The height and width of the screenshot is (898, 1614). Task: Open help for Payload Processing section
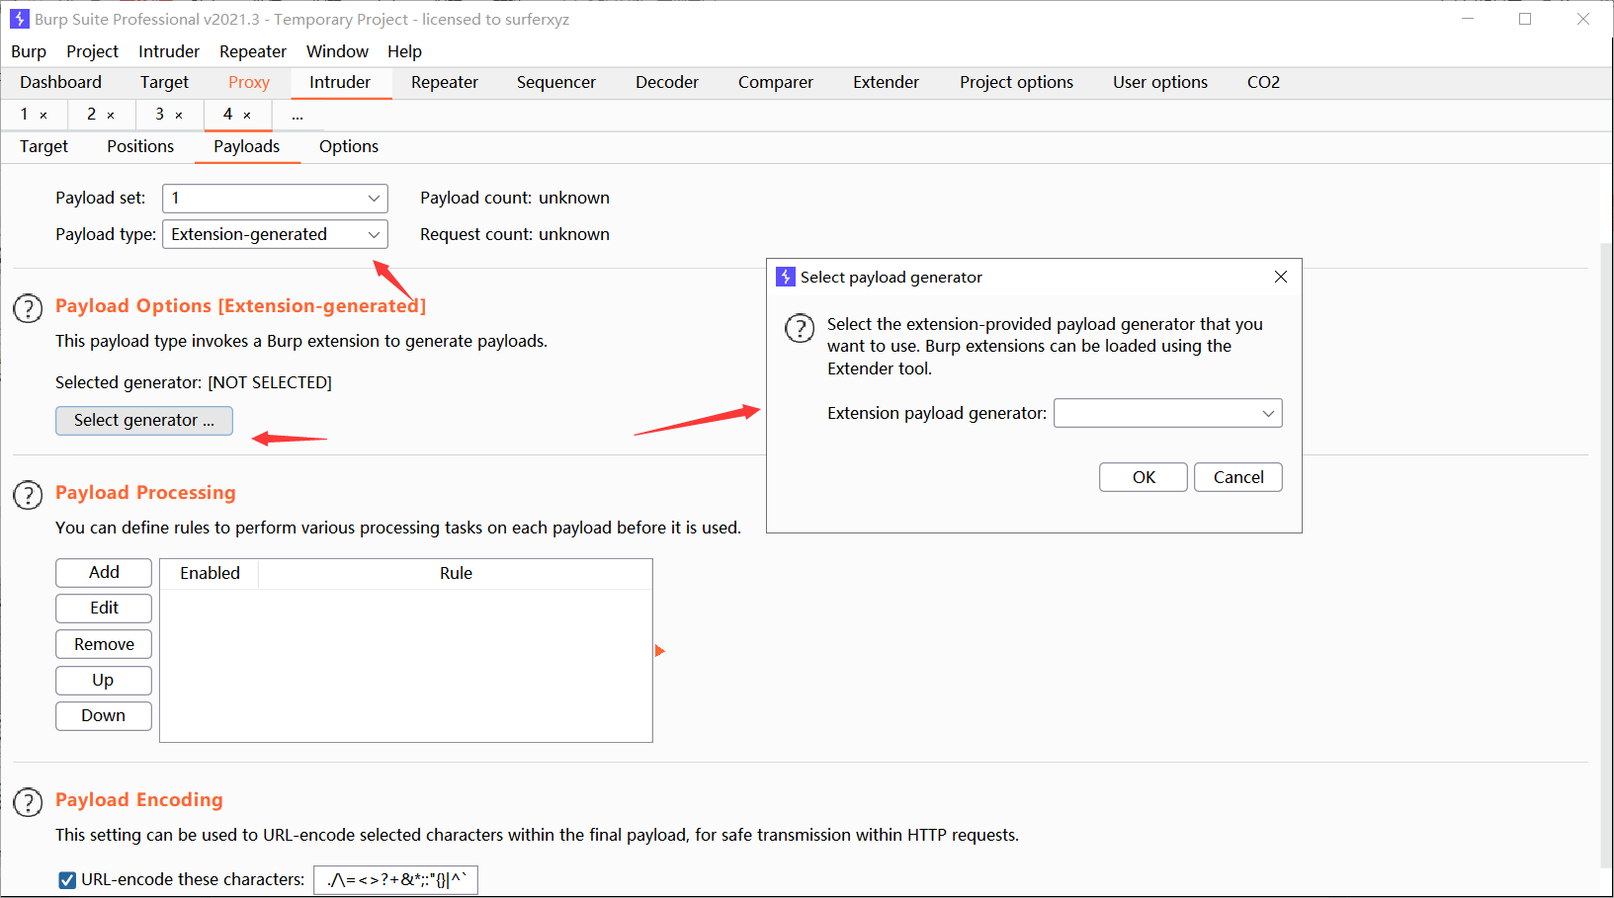pyautogui.click(x=28, y=495)
